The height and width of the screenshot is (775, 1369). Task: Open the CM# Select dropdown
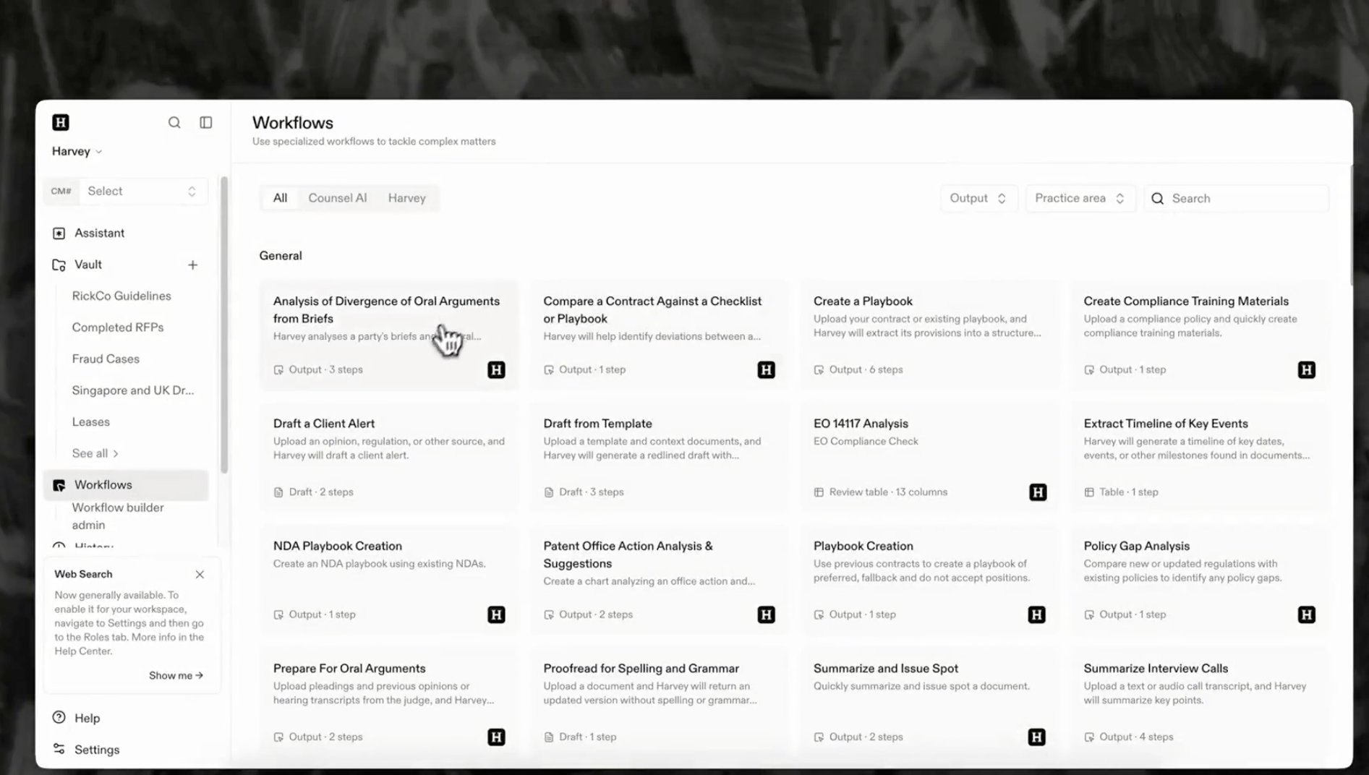pos(141,191)
